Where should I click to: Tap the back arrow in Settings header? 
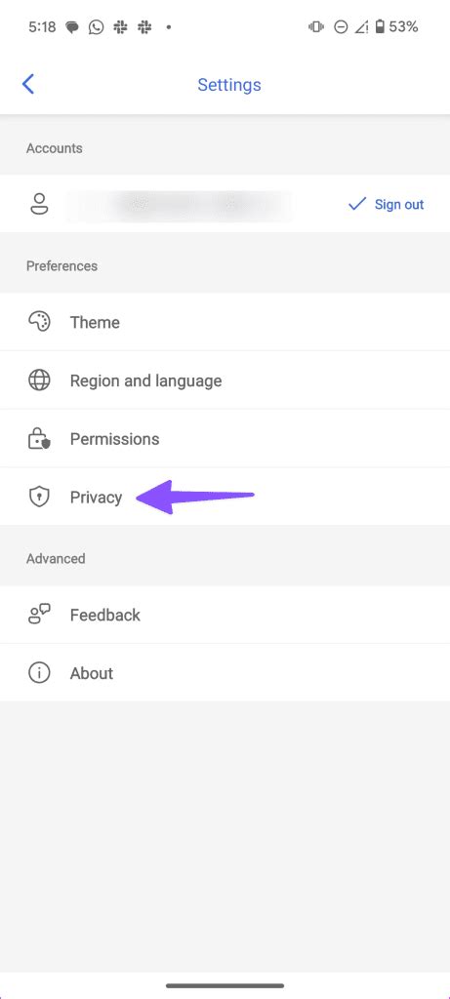(x=28, y=84)
